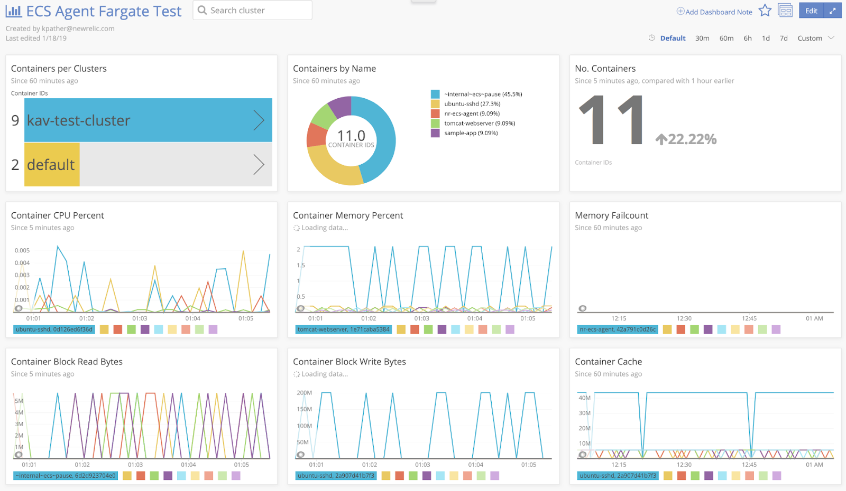846x491 pixels.
Task: Toggle green series in Container Memory Percent legend
Action: point(428,329)
